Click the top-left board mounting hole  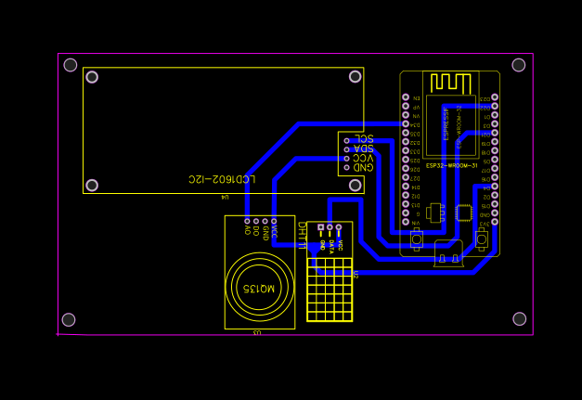(71, 65)
